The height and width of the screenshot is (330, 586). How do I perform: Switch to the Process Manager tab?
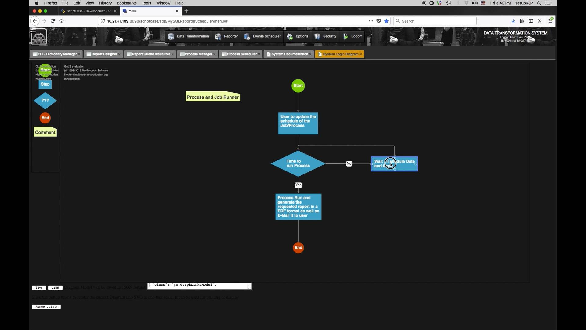198,54
